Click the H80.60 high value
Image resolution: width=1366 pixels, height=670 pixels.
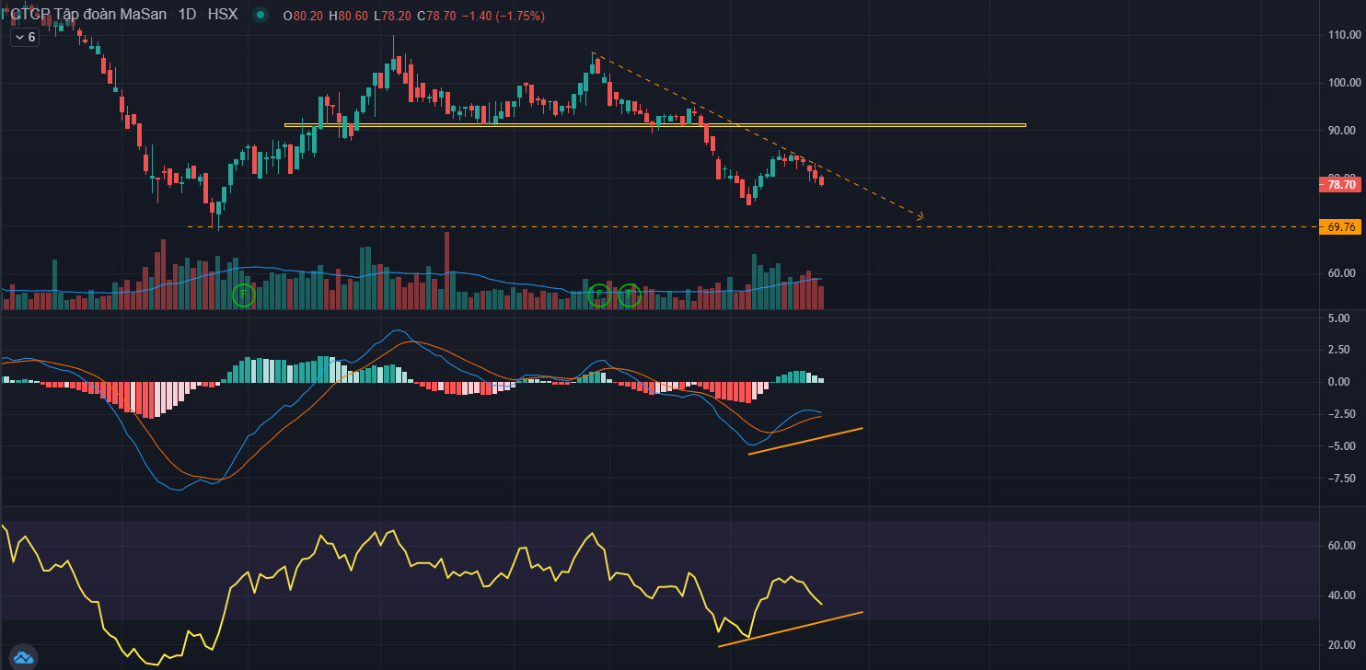(348, 17)
